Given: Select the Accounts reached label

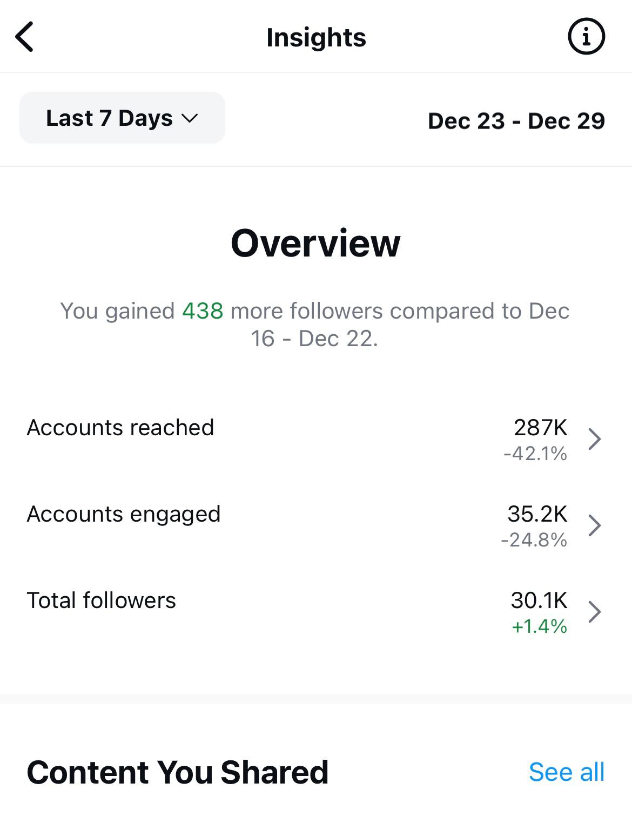Looking at the screenshot, I should pos(120,428).
